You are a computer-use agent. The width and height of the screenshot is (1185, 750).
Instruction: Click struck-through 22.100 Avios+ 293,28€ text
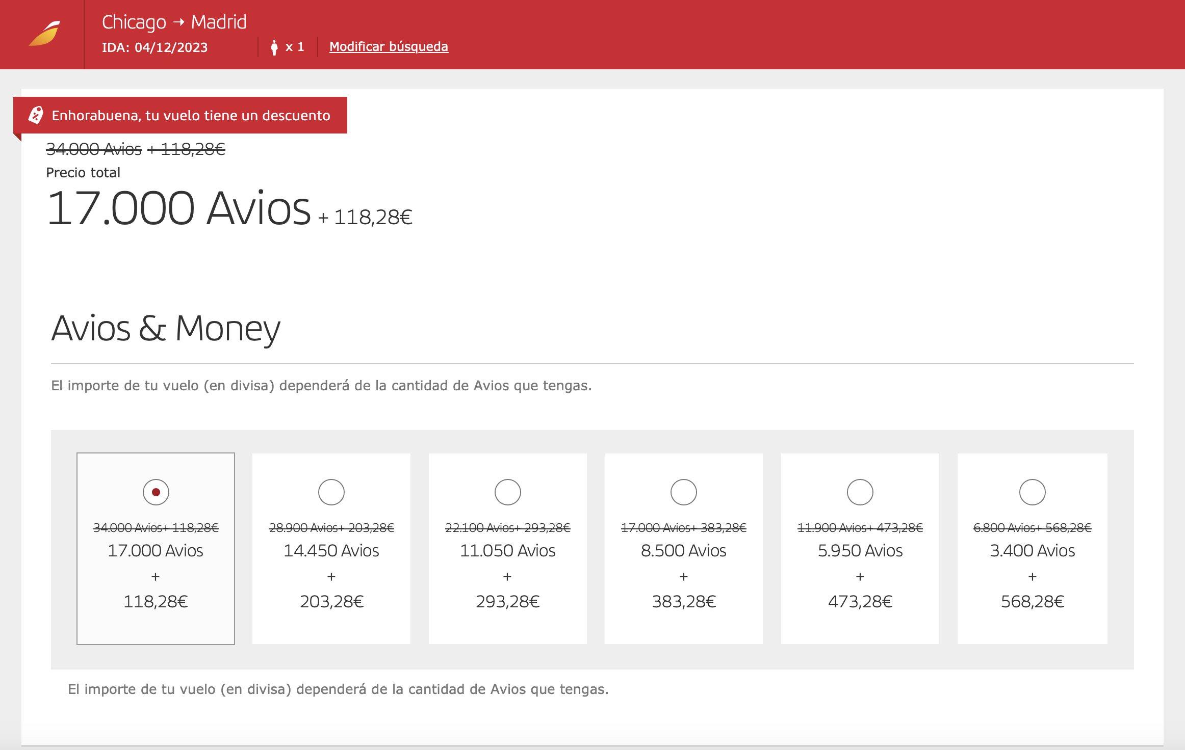pos(508,528)
